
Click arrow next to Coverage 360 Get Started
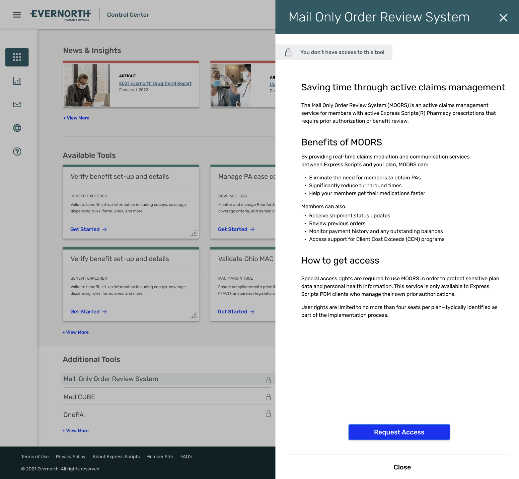[252, 229]
